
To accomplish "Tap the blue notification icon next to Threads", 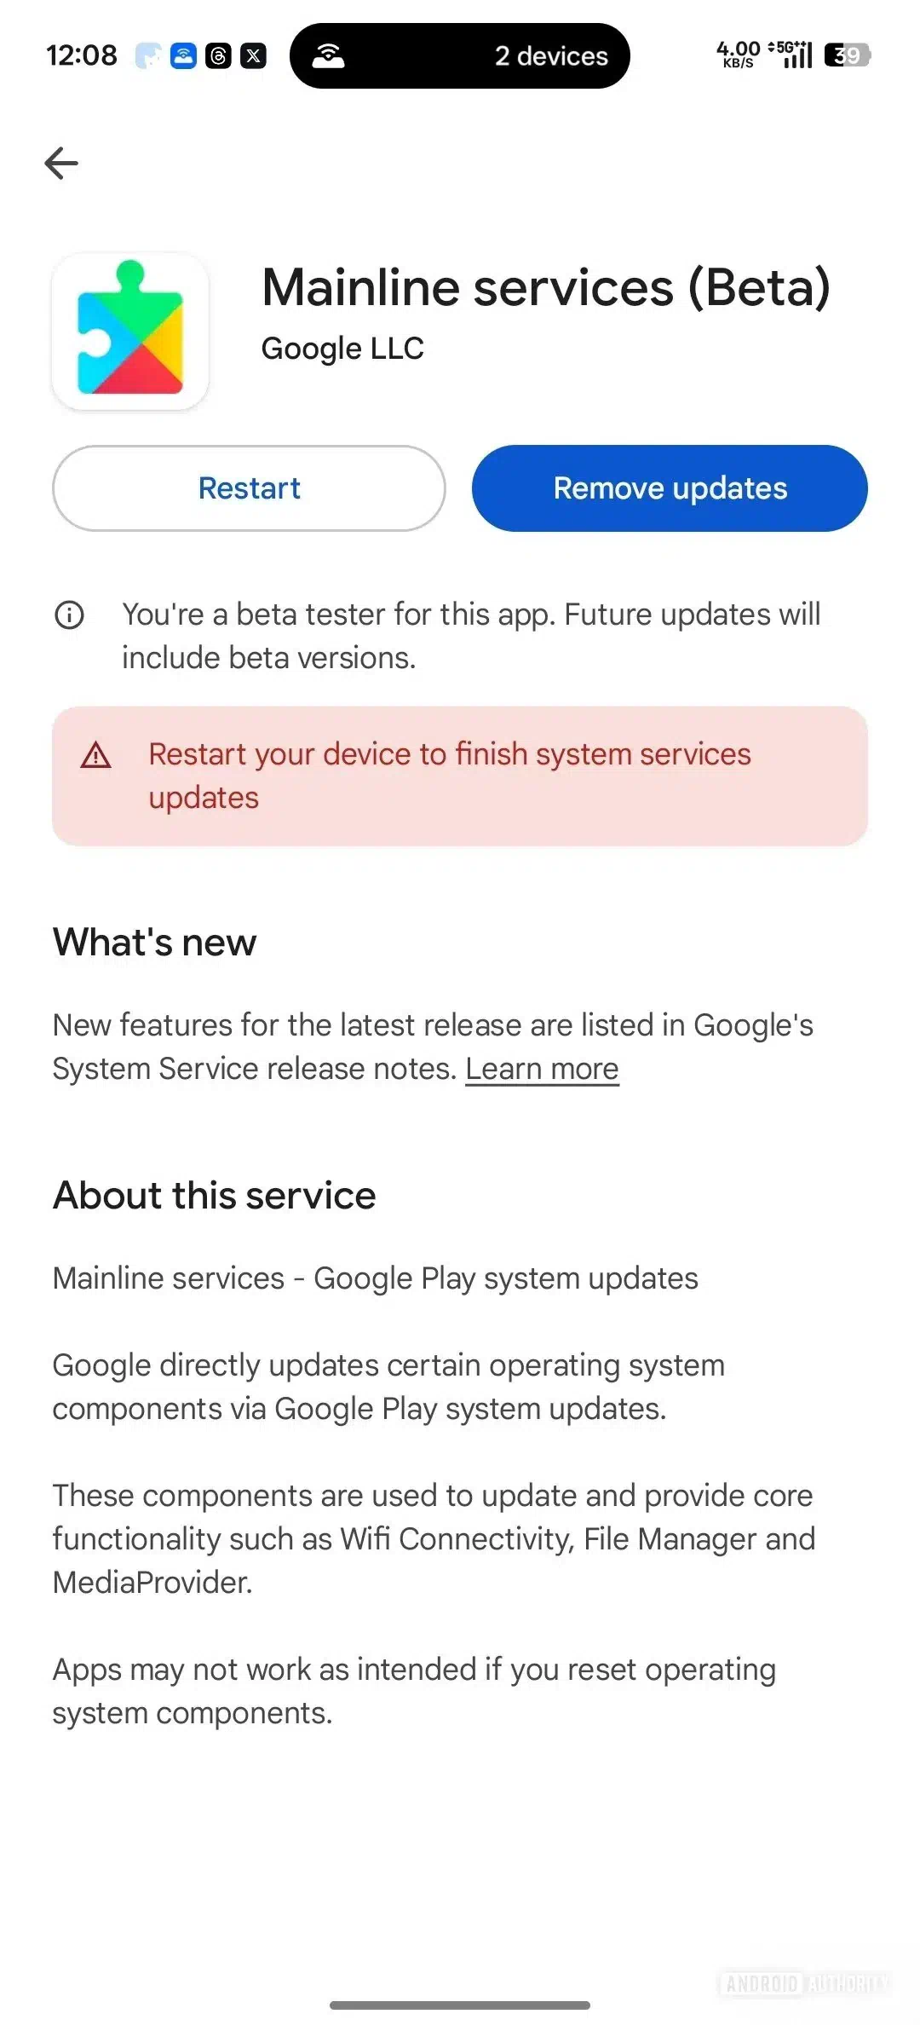I will tap(183, 56).
